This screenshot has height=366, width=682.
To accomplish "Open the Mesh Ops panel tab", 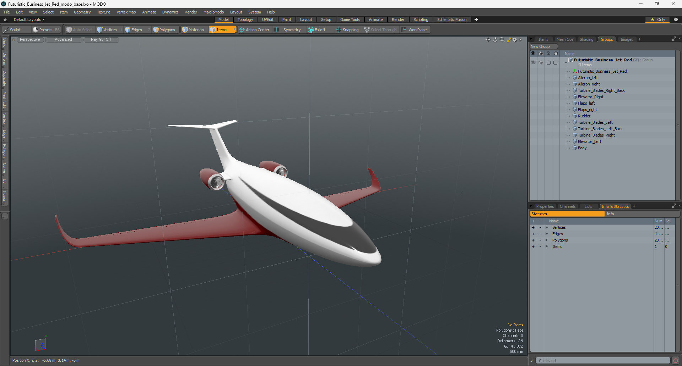I will (565, 39).
